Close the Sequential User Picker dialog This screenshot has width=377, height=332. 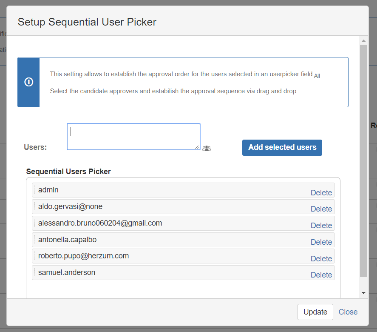(x=348, y=312)
